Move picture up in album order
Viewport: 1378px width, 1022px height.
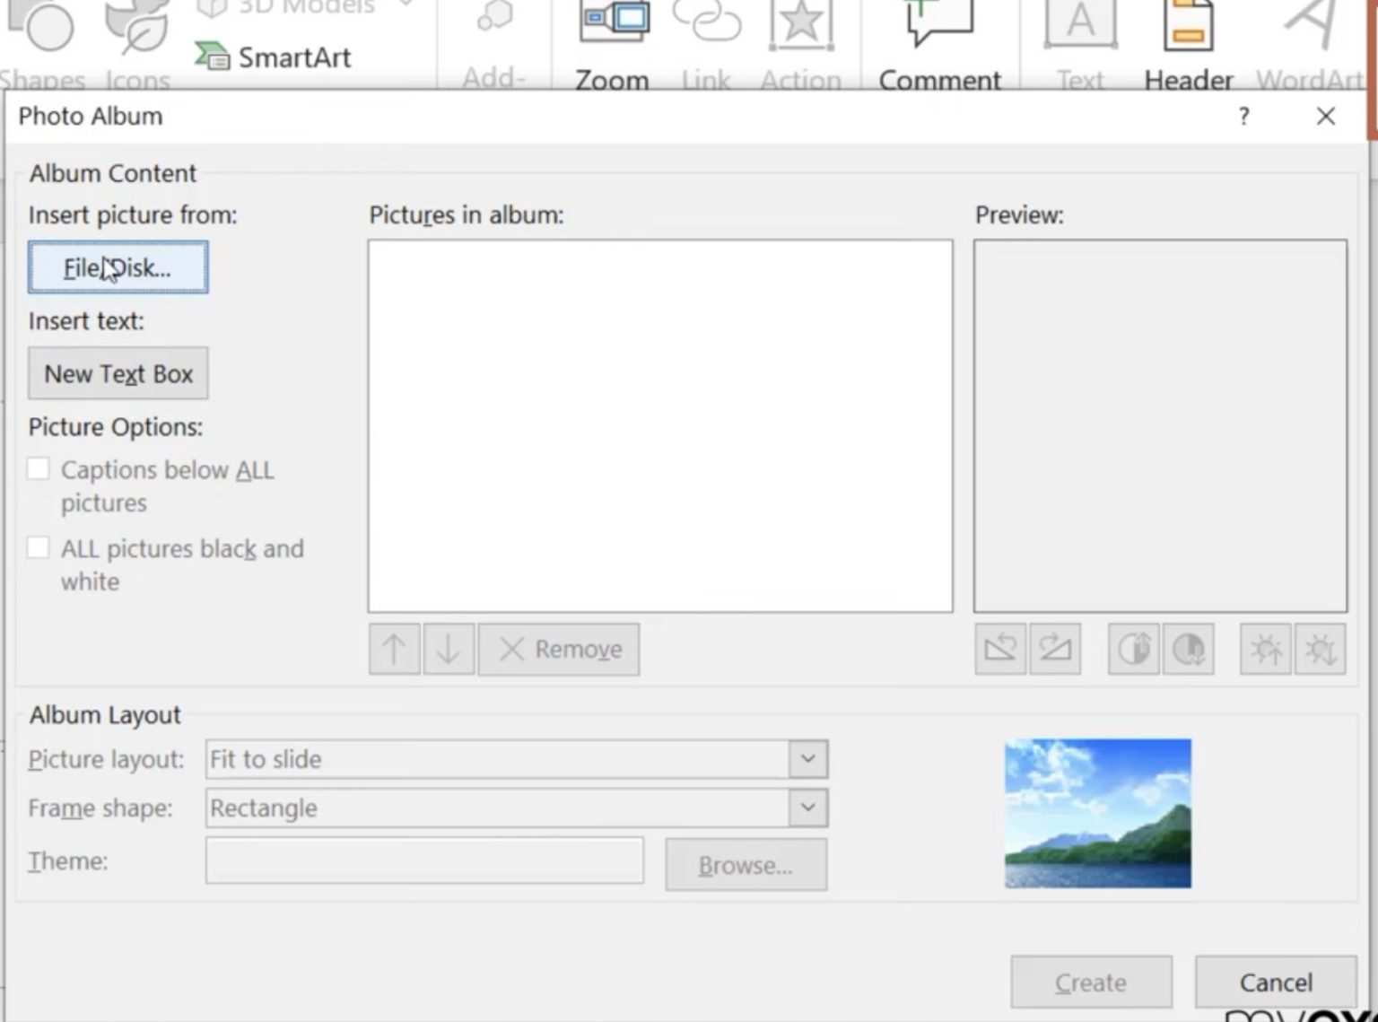click(x=394, y=649)
